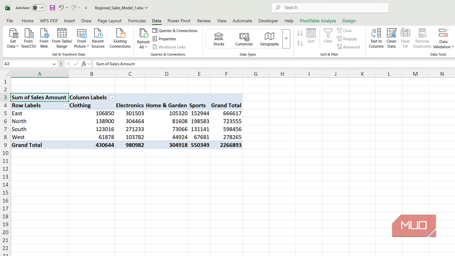Import data From Text/CSV
The image size is (455, 256).
29,38
